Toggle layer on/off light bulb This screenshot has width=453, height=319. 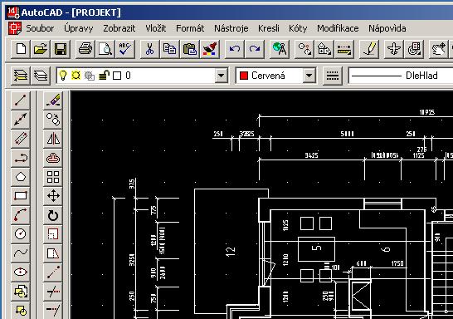(x=63, y=76)
